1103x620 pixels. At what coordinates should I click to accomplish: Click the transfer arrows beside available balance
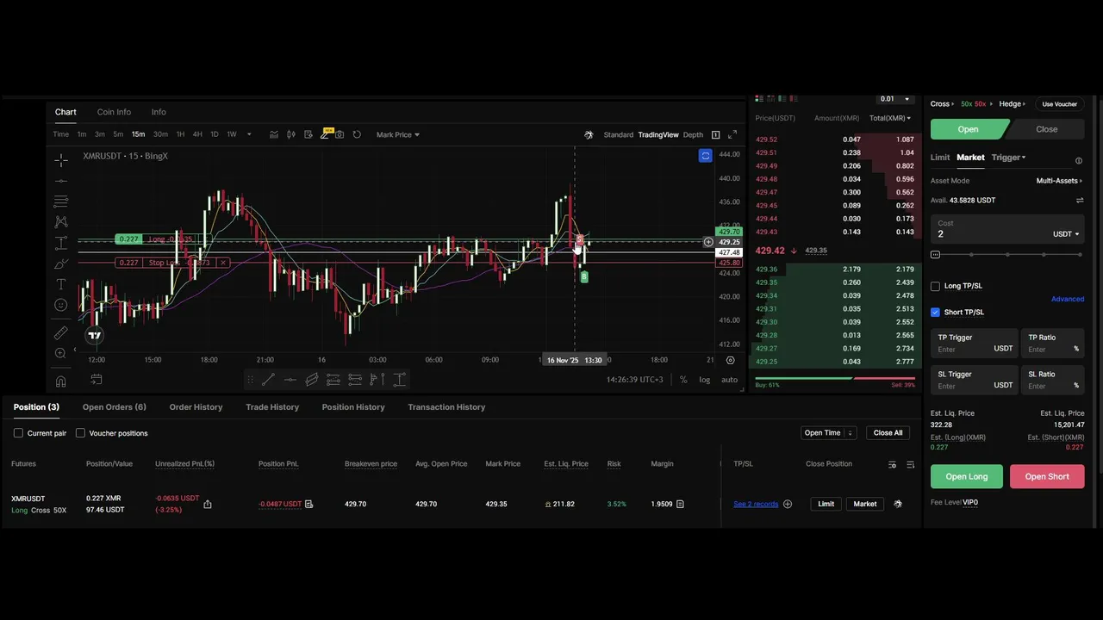pyautogui.click(x=1080, y=201)
